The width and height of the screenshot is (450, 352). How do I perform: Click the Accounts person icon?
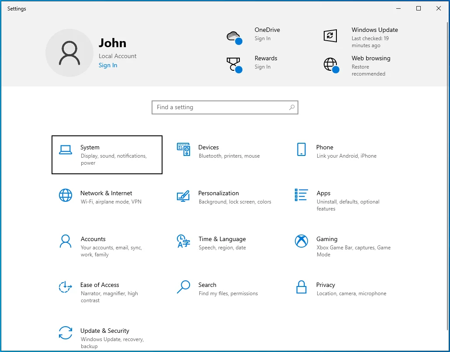[x=66, y=241]
